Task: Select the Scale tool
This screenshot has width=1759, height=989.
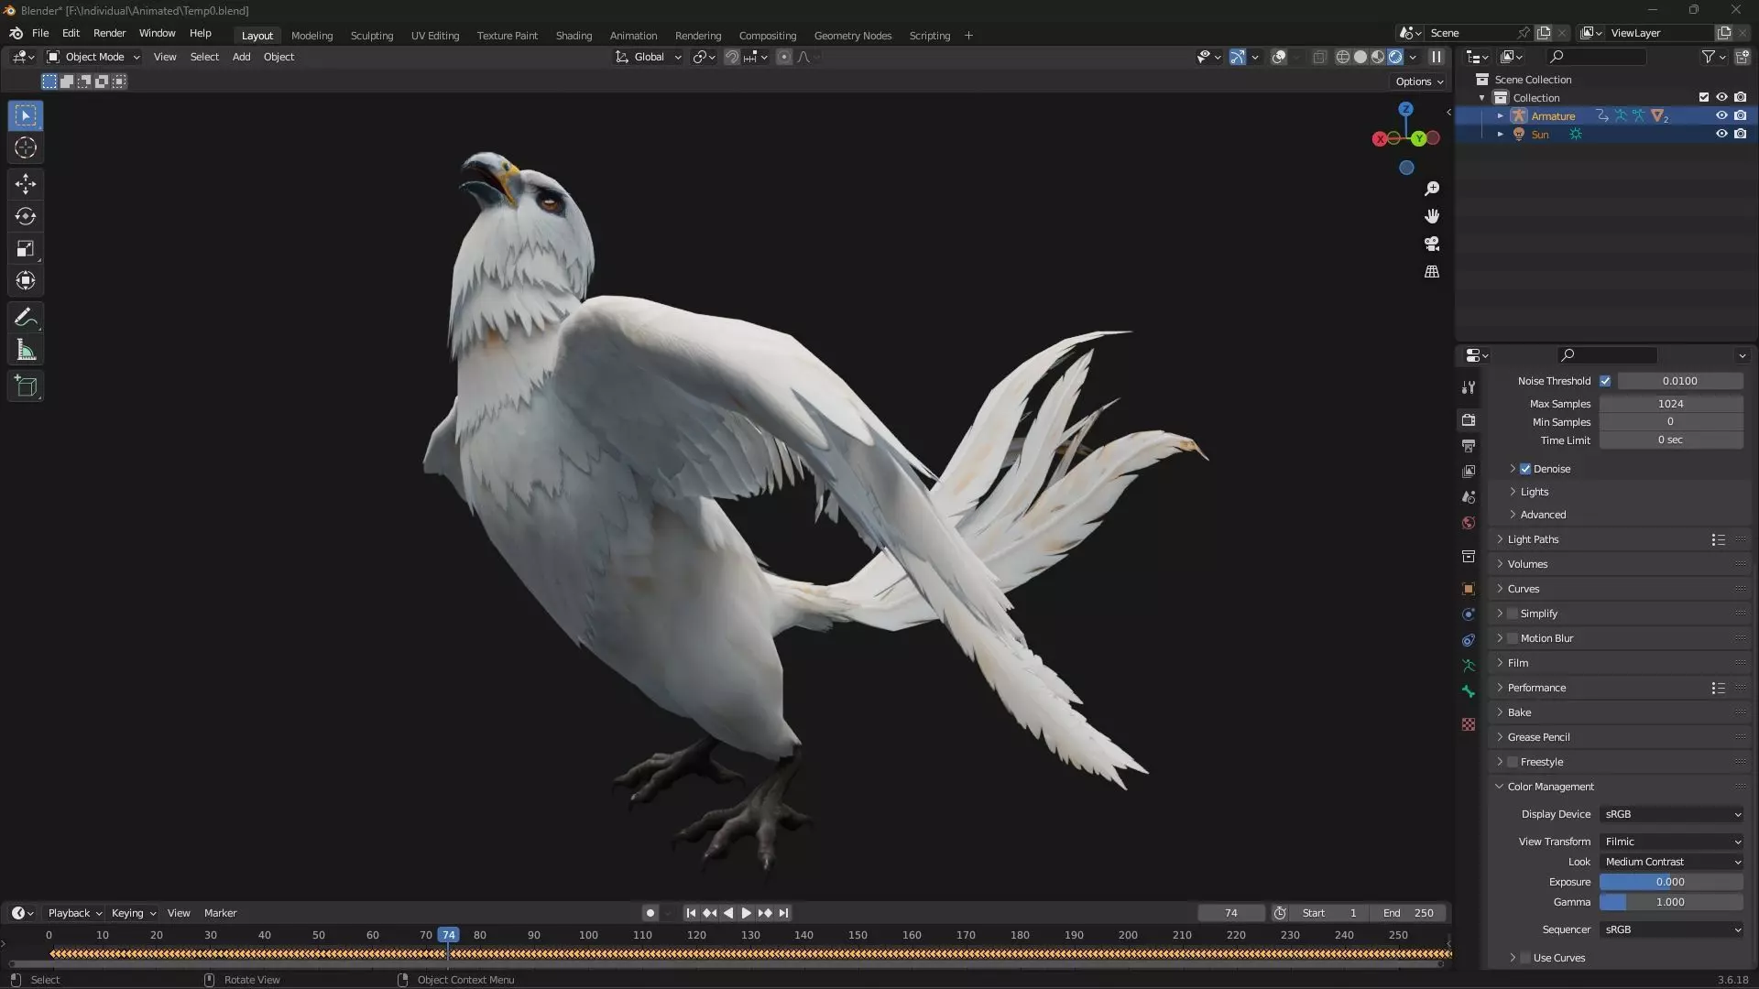Action: tap(26, 248)
